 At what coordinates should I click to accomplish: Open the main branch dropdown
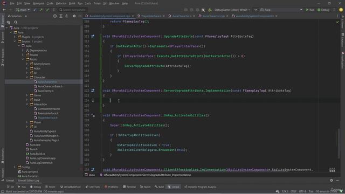(x=23, y=10)
